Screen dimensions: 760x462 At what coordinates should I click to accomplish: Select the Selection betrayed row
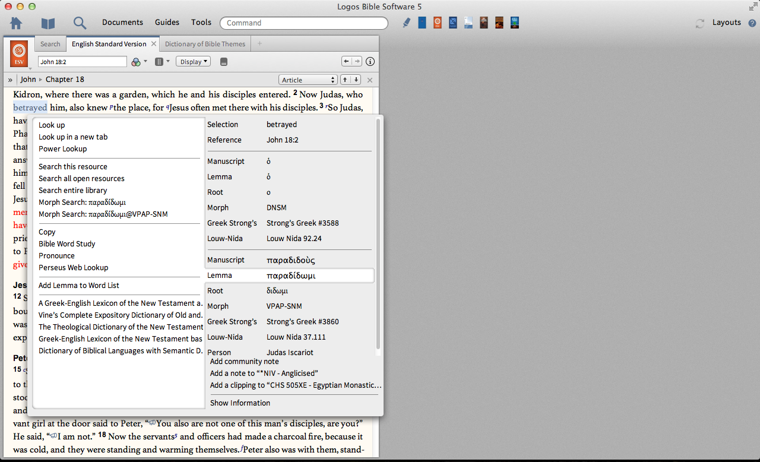[289, 125]
